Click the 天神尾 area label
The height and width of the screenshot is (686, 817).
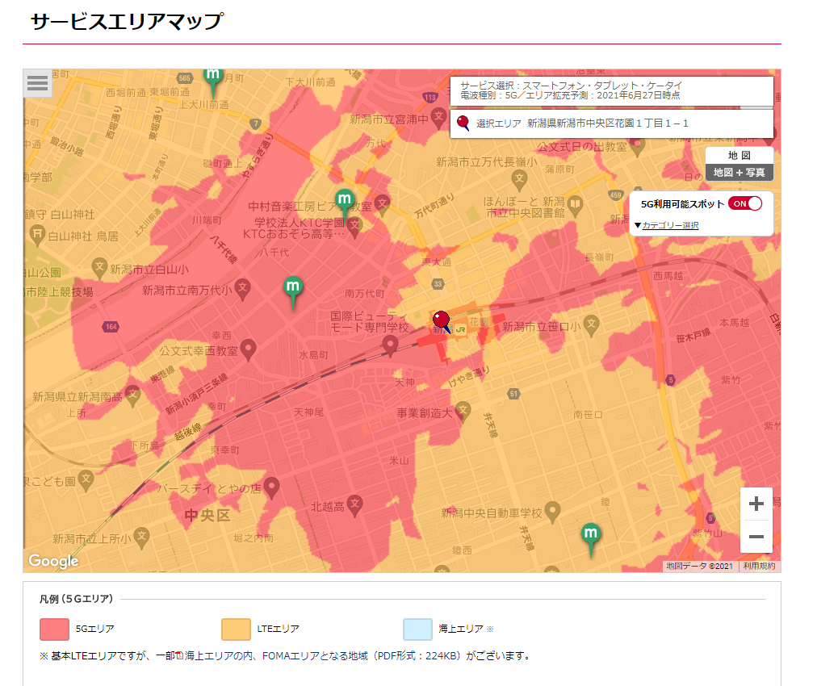coord(309,412)
